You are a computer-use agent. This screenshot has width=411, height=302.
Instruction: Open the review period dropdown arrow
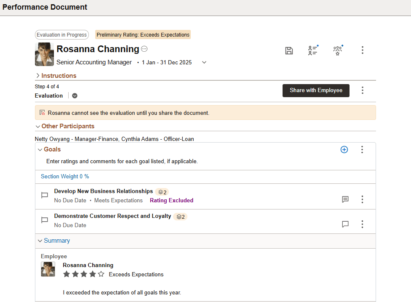204,62
